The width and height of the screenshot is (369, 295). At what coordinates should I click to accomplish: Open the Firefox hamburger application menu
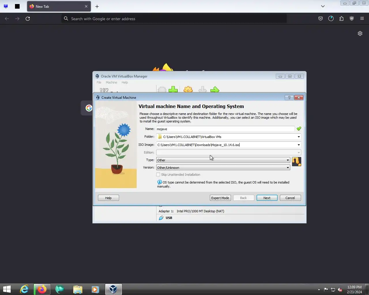tap(362, 18)
